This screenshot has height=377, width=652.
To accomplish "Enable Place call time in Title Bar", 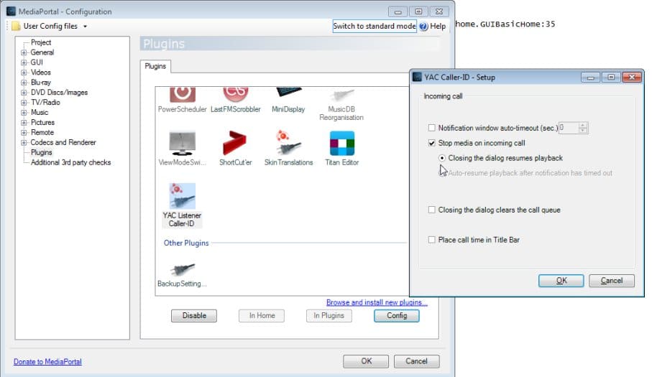I will (431, 240).
